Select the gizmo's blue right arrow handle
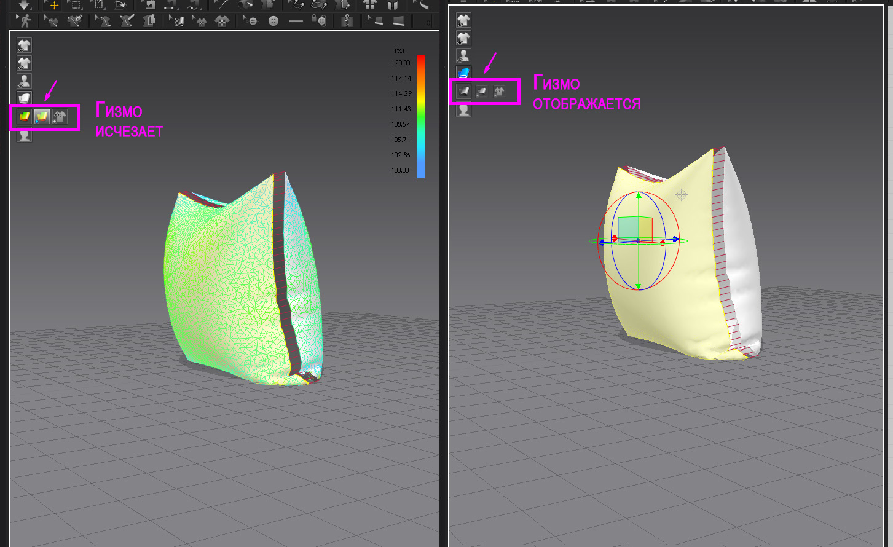Screen dimensions: 893x547 tap(674, 240)
